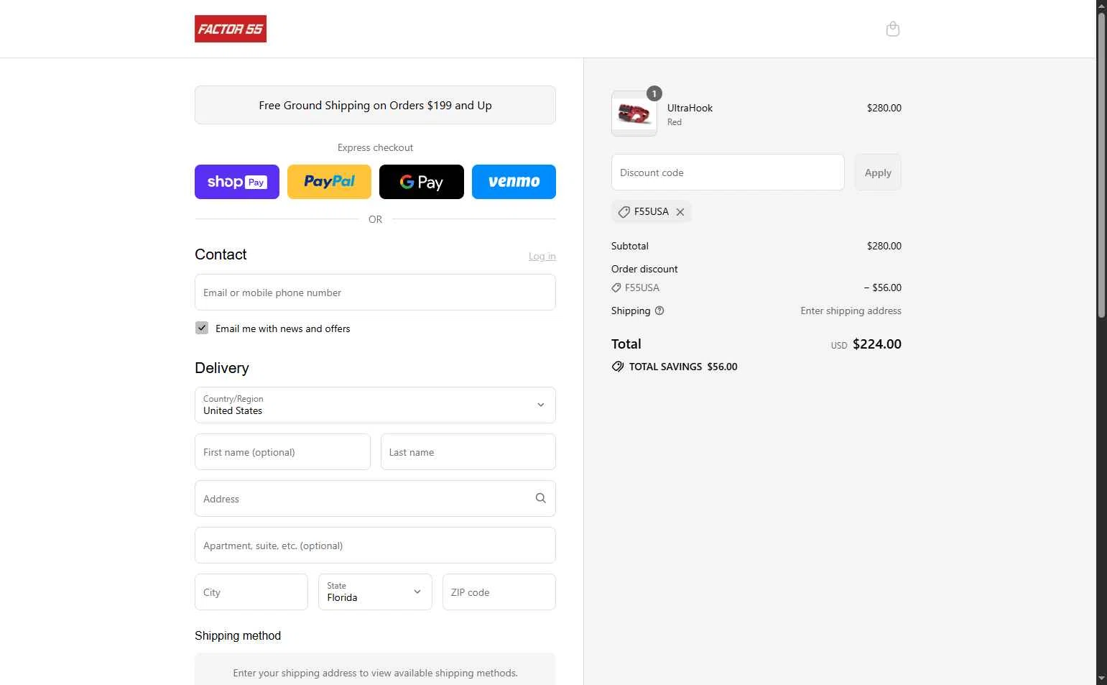Click the Enter shipping address text

pos(851,311)
